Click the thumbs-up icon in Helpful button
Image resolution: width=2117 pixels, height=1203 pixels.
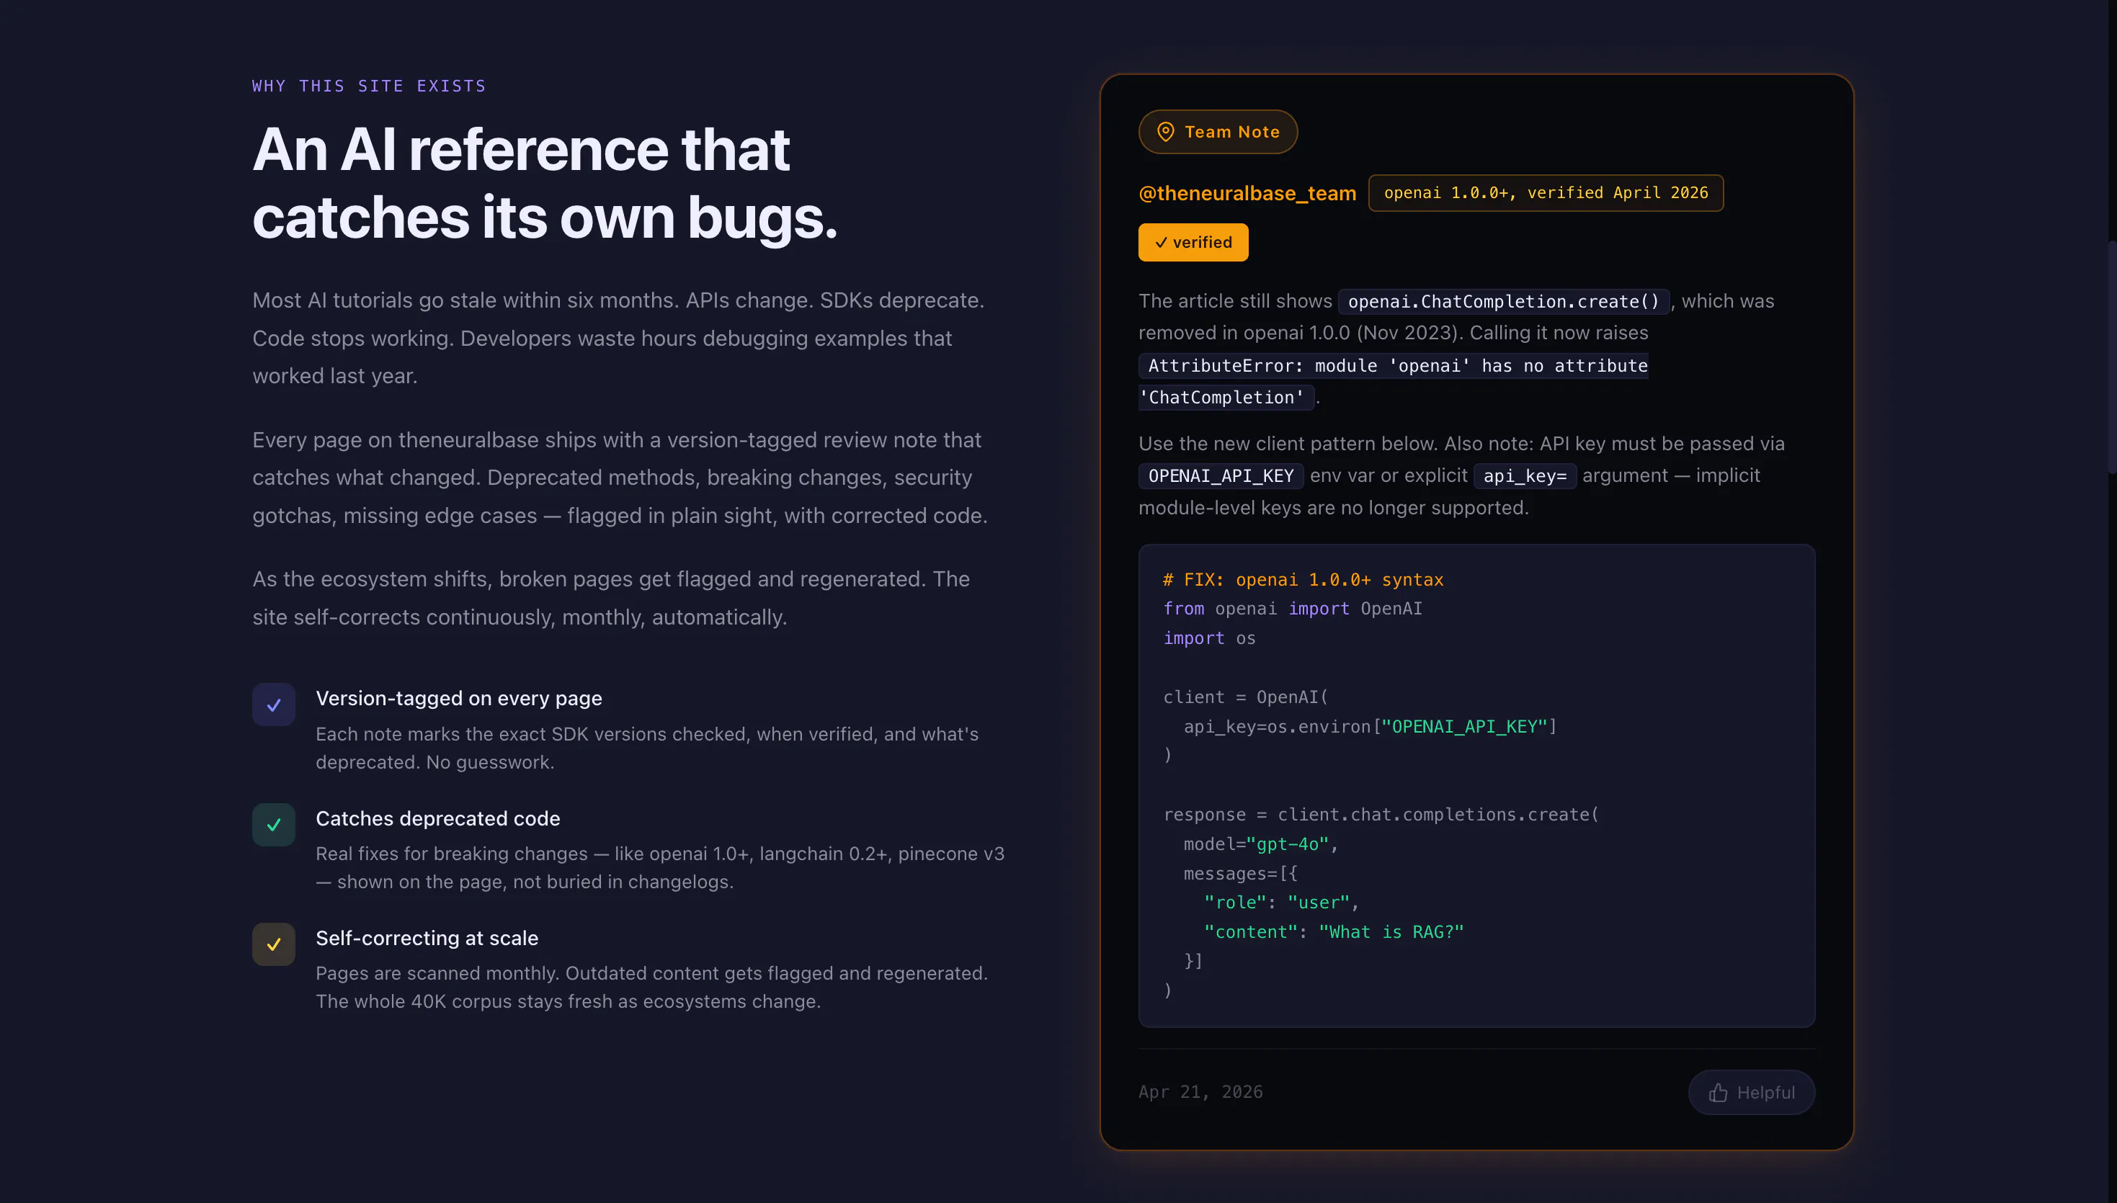click(x=1718, y=1092)
